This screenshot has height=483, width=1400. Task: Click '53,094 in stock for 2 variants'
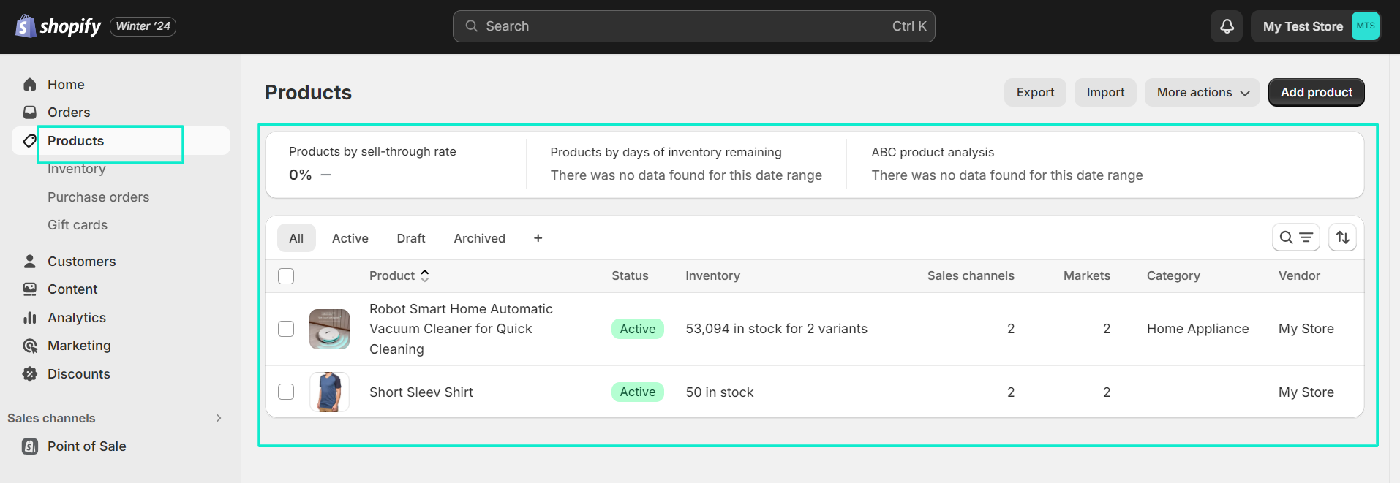pyautogui.click(x=776, y=329)
